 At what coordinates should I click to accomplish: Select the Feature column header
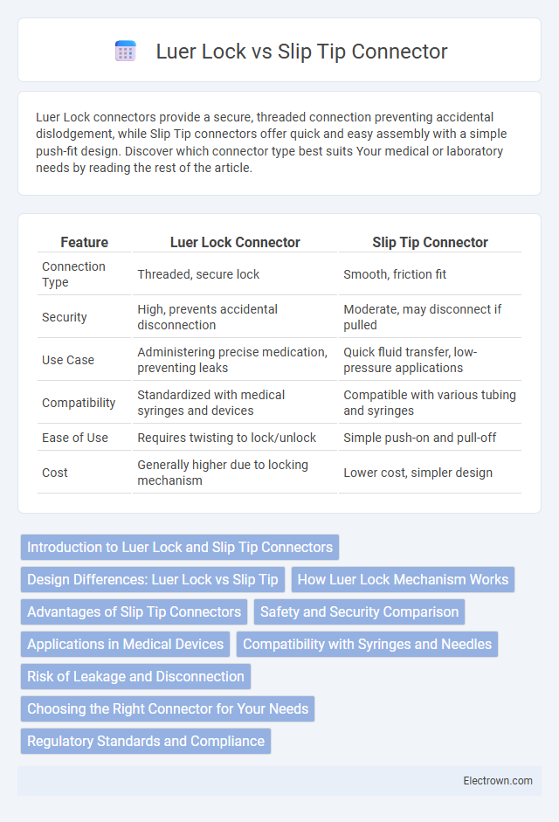(85, 242)
